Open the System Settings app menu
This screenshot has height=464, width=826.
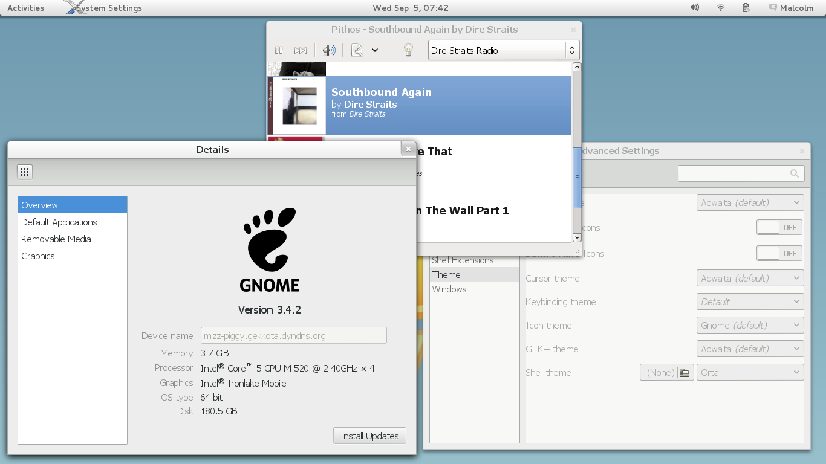click(103, 8)
